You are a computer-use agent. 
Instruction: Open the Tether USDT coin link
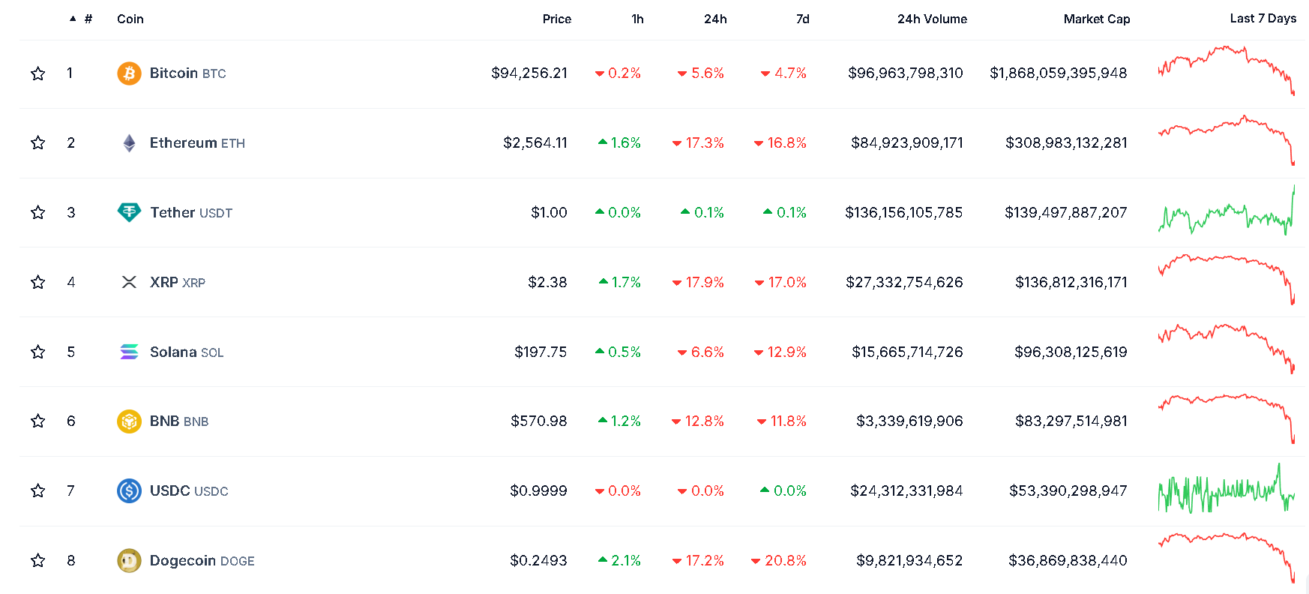pyautogui.click(x=190, y=213)
